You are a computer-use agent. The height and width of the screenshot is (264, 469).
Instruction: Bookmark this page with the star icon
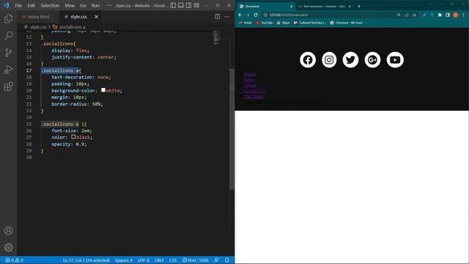[415, 15]
